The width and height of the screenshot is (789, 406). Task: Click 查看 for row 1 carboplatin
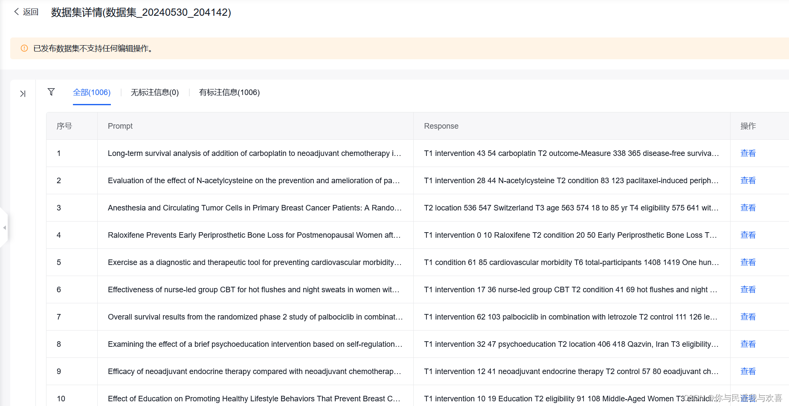tap(748, 153)
